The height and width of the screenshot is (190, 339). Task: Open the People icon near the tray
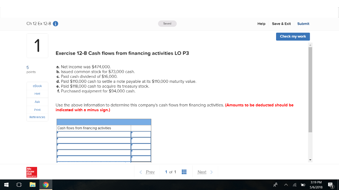(x=275, y=185)
